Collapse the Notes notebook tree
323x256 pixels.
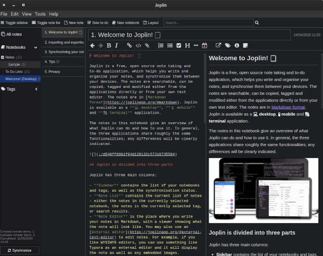[3, 57]
